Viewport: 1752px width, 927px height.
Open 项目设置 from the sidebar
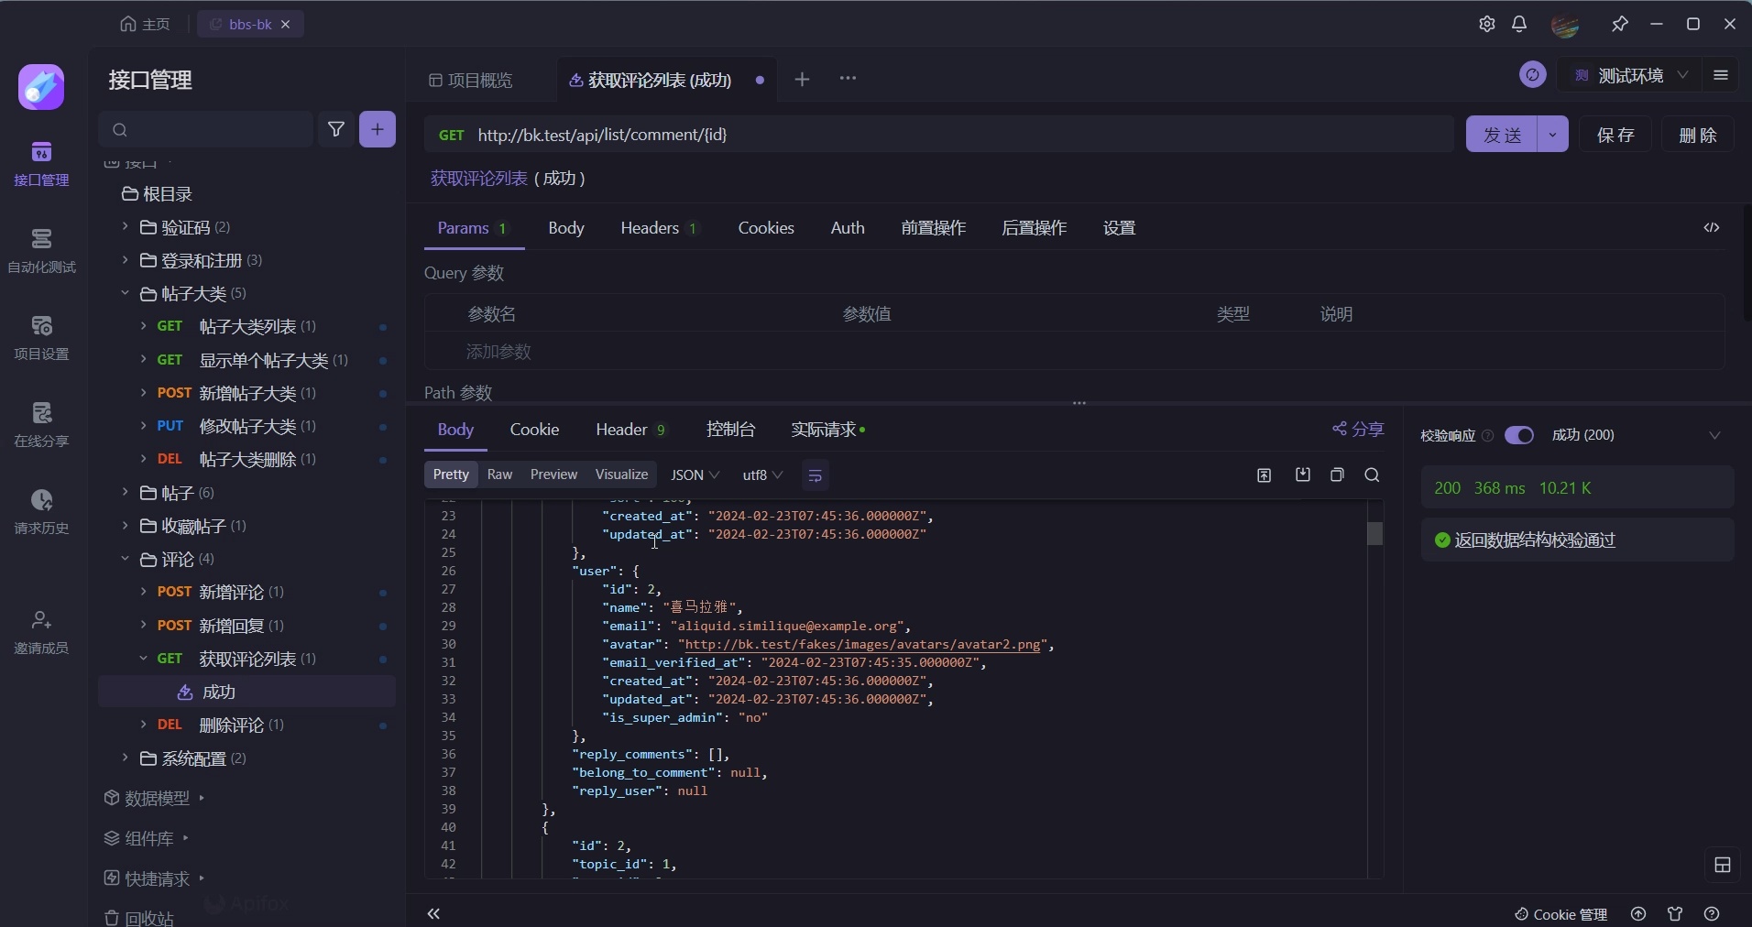tap(41, 339)
